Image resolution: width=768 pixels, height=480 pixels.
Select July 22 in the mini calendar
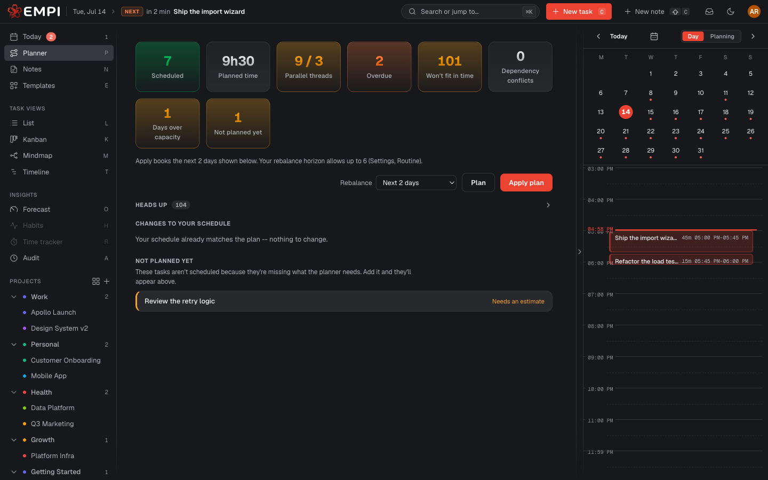click(651, 132)
